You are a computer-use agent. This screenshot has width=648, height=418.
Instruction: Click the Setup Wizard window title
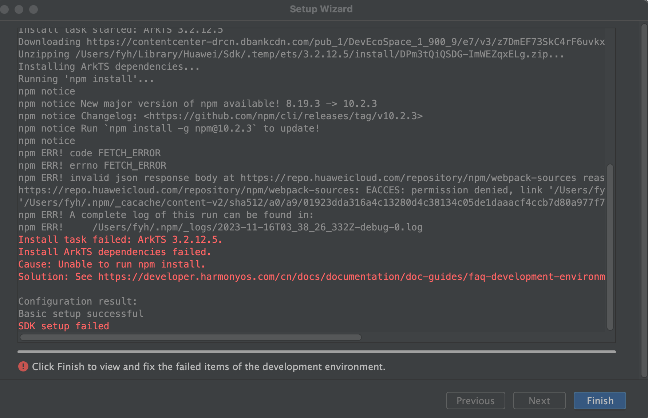pos(321,9)
